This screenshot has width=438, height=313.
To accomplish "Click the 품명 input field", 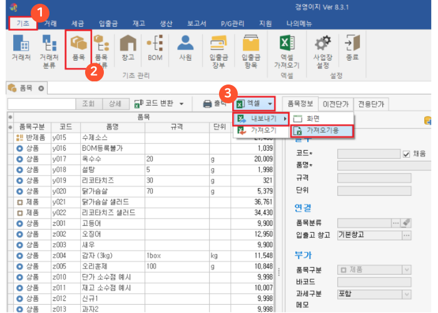I will pyautogui.click(x=374, y=166).
